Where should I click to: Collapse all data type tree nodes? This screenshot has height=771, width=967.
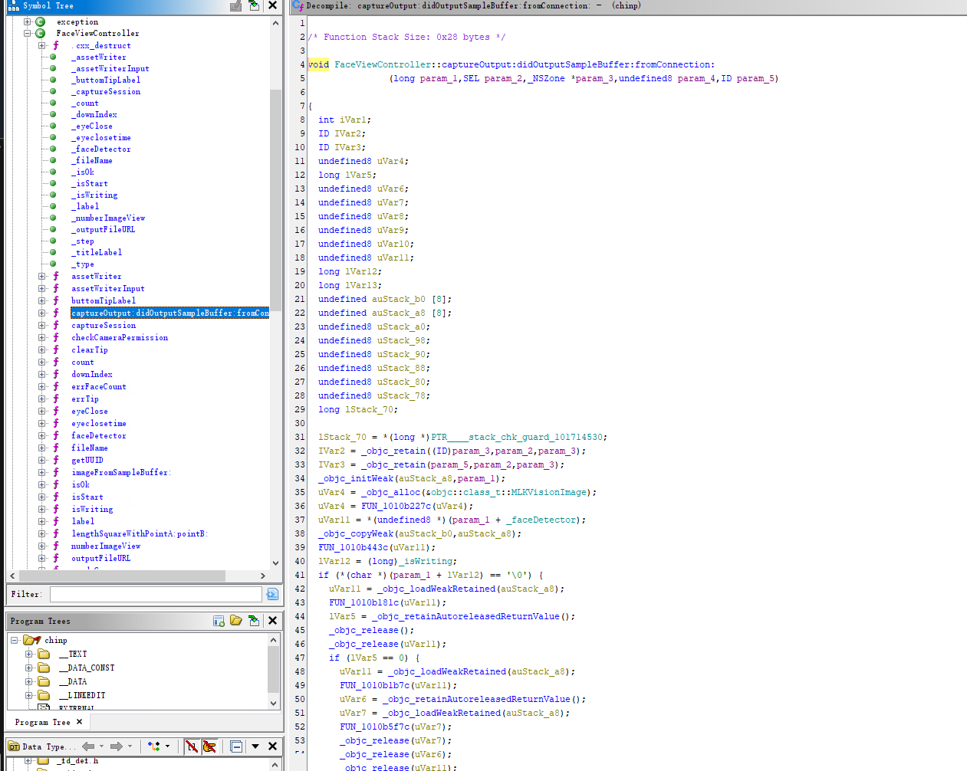click(236, 746)
